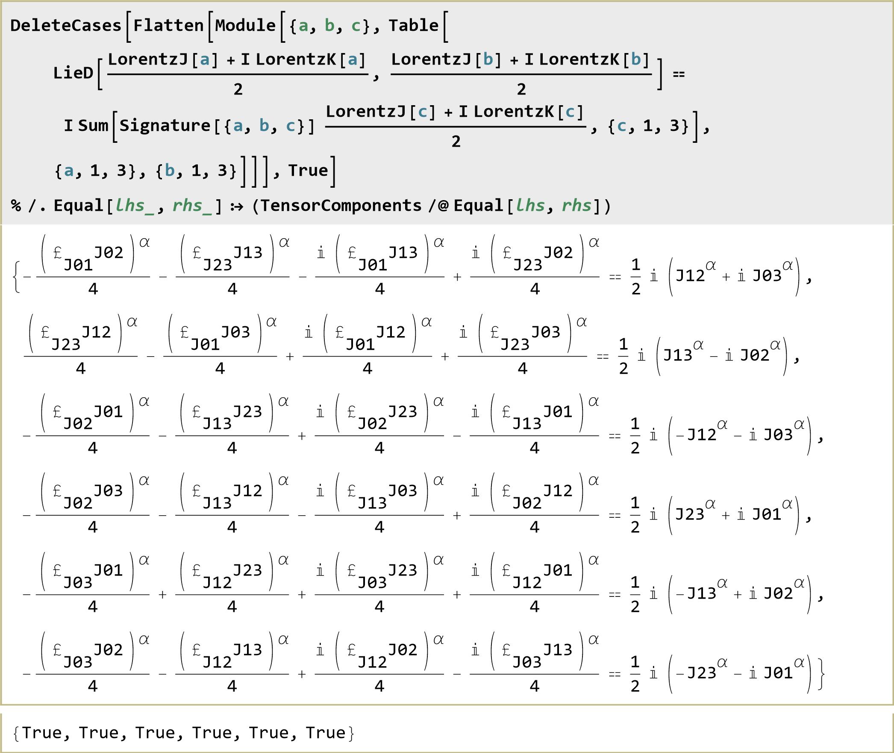The height and width of the screenshot is (753, 894).
Task: Click the {b, 1, 3} iterator
Action: [196, 171]
